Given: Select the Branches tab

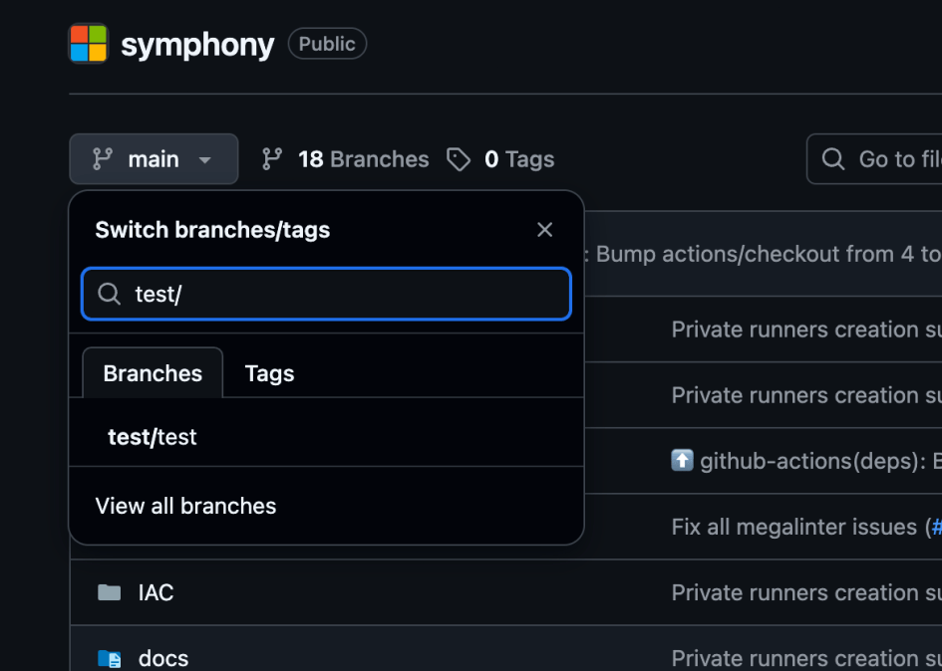Looking at the screenshot, I should click(x=153, y=373).
